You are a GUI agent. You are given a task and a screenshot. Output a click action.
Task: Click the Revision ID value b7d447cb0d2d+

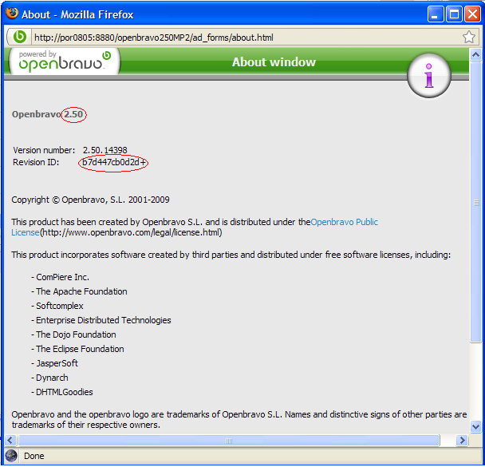113,162
